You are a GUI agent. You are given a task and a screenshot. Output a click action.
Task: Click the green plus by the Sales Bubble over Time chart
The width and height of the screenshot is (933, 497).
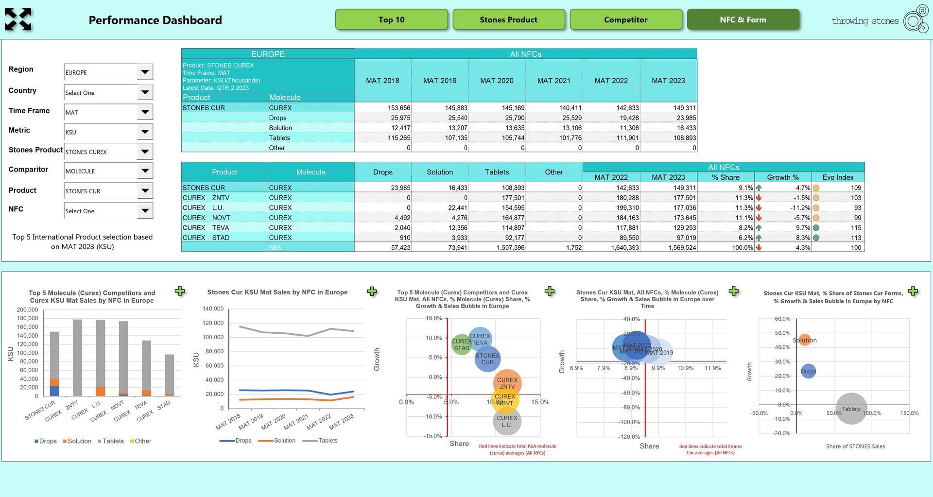[734, 291]
